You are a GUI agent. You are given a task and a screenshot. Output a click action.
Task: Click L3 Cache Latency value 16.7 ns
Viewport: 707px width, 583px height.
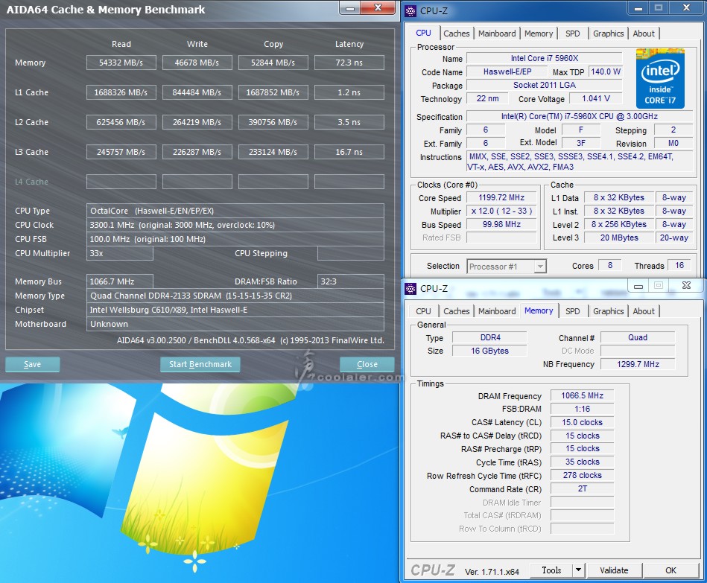click(349, 152)
